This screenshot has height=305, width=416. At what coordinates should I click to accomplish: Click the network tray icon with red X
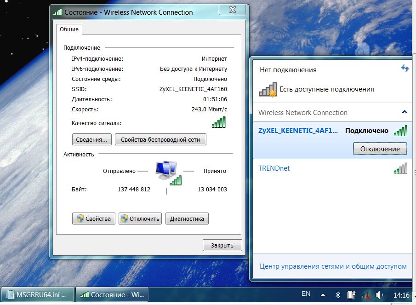pyautogui.click(x=365, y=295)
